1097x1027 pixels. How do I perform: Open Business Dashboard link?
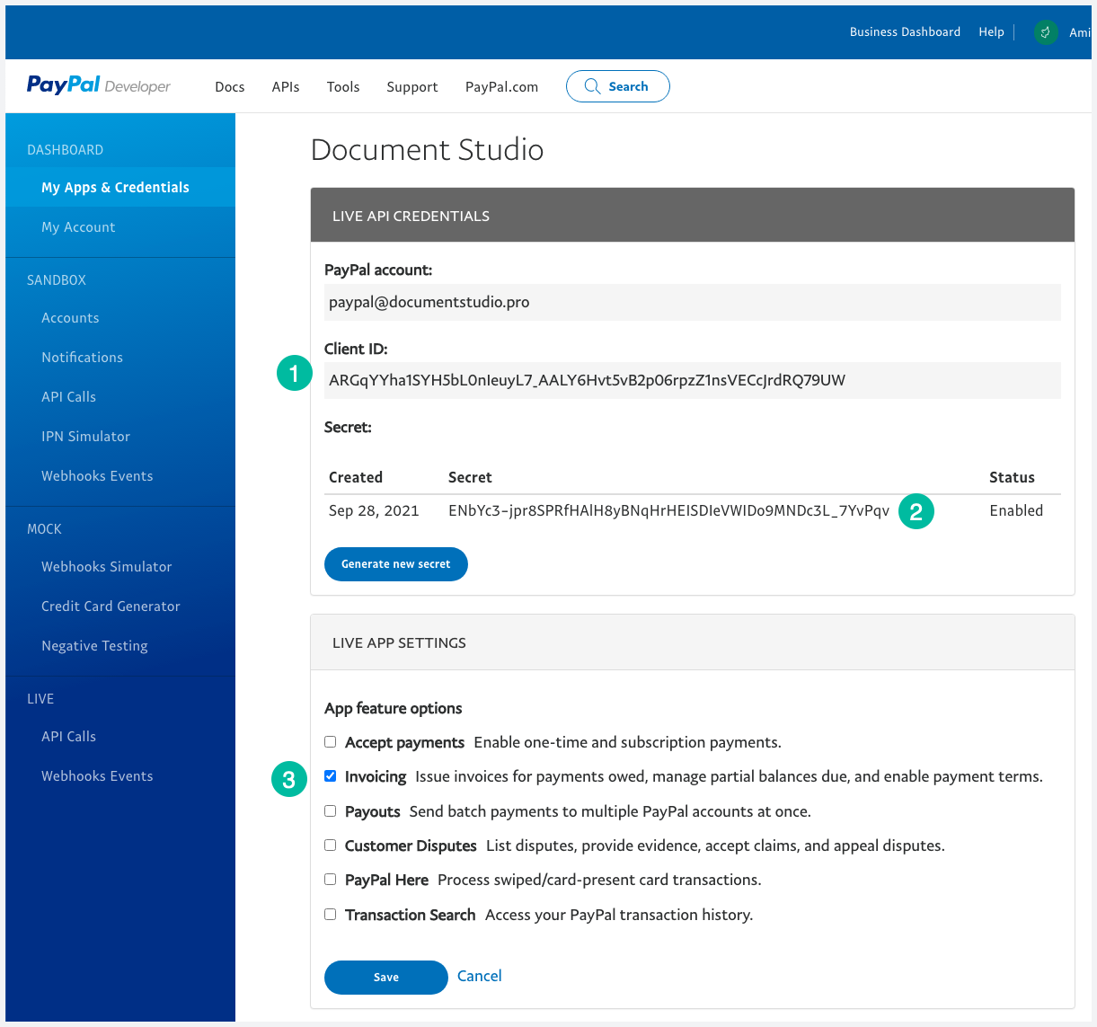coord(905,32)
